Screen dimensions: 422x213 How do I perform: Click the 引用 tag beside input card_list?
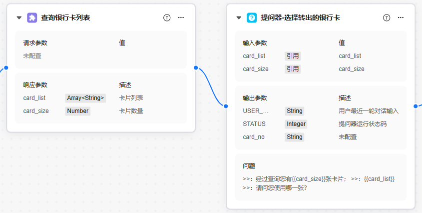[x=293, y=56]
